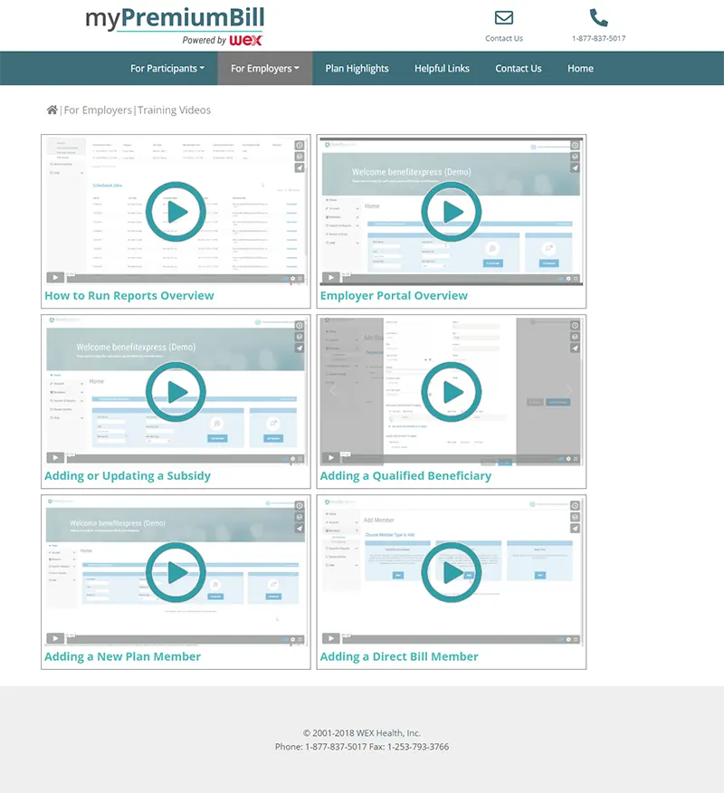Viewport: 724px width, 793px height.
Task: Open the Plan Highlights menu item
Action: (357, 69)
